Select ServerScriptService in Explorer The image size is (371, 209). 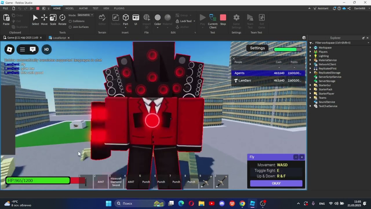(x=330, y=77)
